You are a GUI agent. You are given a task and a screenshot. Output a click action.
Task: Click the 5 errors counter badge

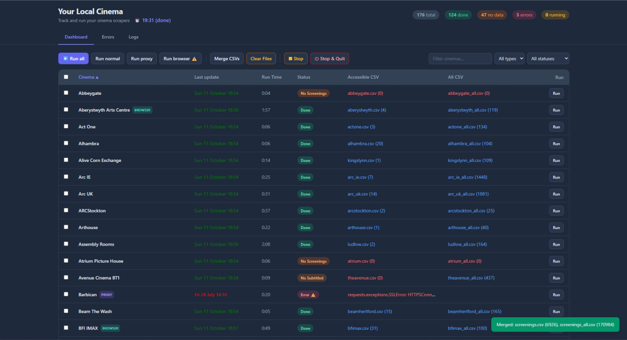524,15
